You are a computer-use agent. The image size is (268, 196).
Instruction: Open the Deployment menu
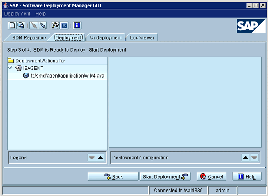tap(17, 14)
